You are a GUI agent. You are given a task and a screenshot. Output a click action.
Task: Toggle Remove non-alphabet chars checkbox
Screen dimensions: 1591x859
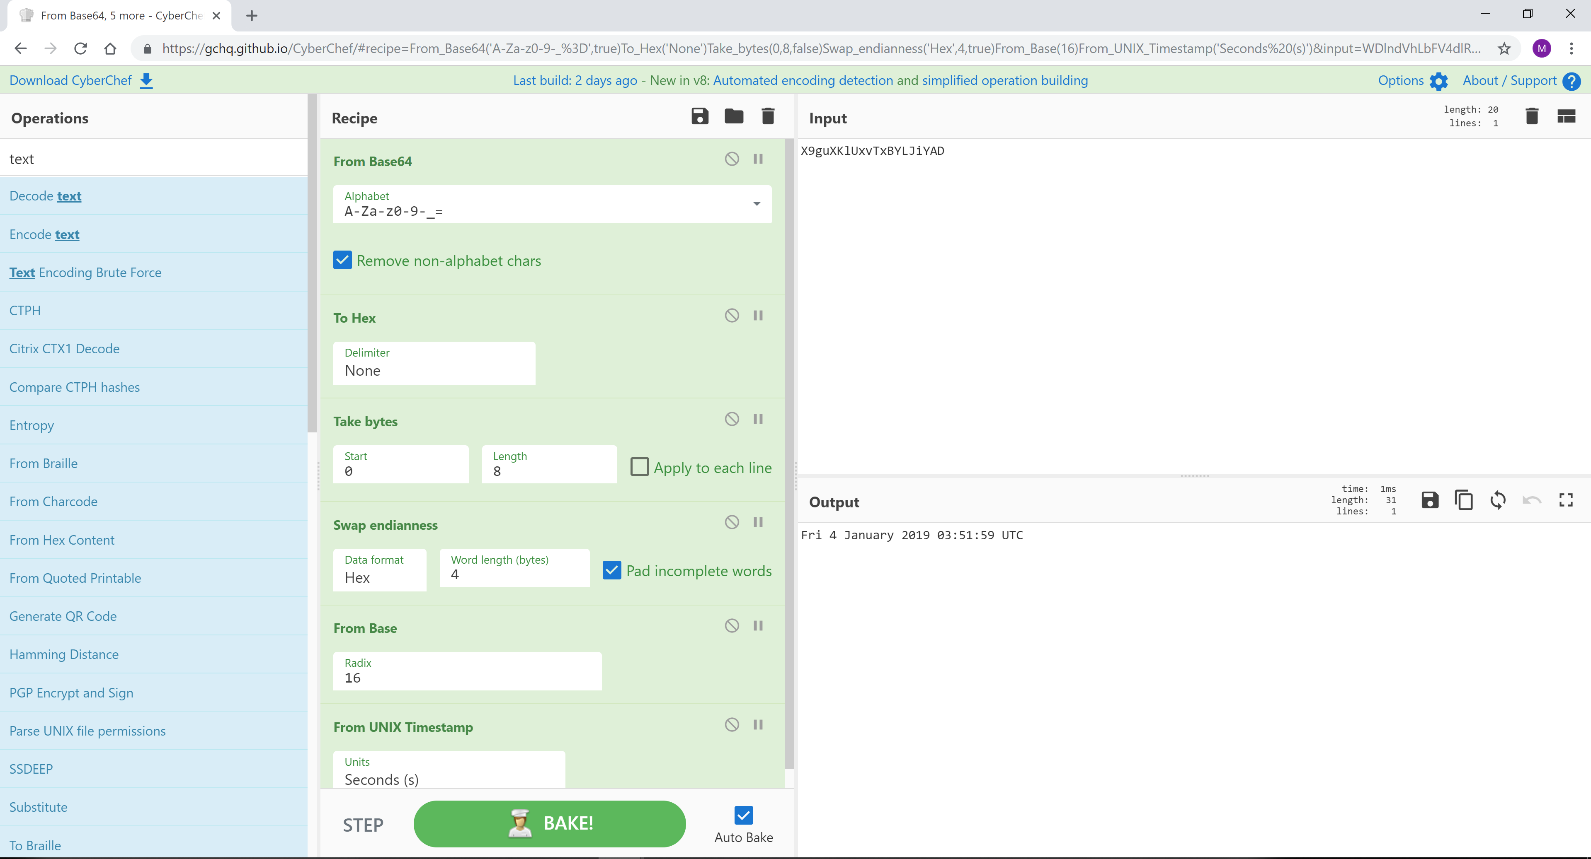click(x=343, y=260)
